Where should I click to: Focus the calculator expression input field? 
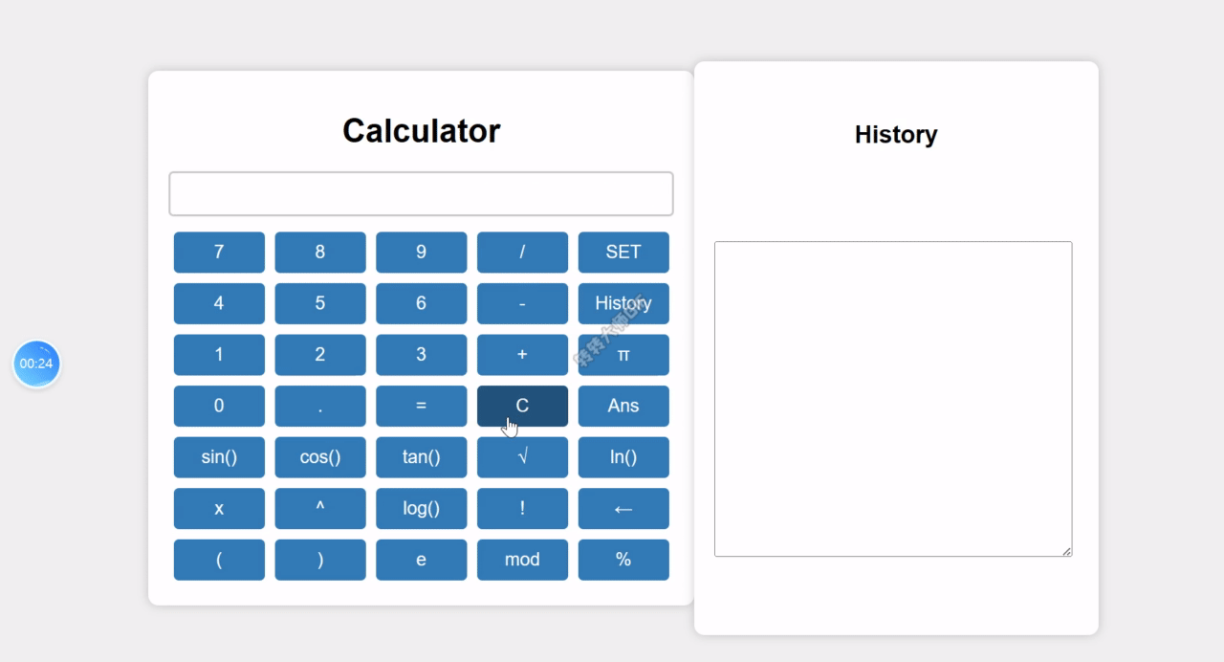421,194
